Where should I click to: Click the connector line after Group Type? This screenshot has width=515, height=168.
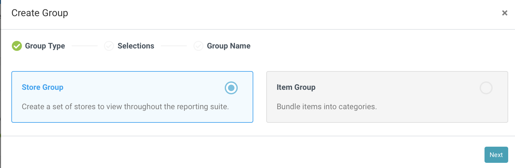pos(85,46)
